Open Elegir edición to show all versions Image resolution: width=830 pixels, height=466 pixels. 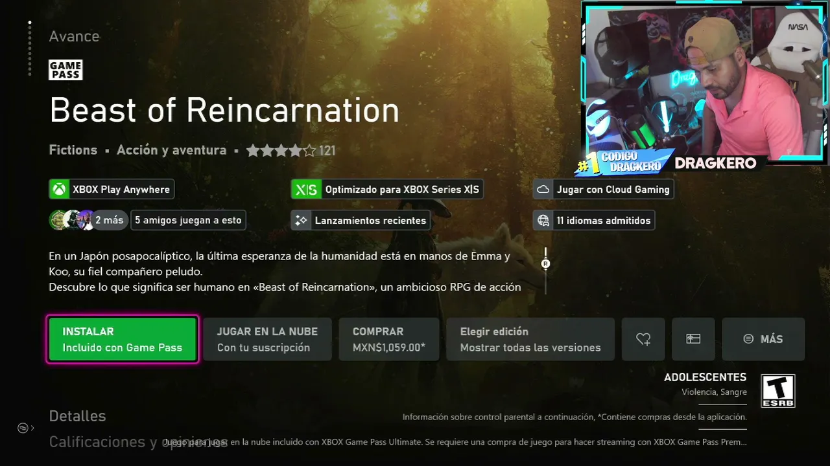(x=530, y=339)
